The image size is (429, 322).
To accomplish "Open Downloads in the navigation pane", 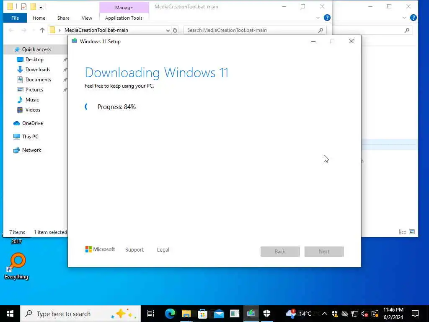I will coord(38,70).
